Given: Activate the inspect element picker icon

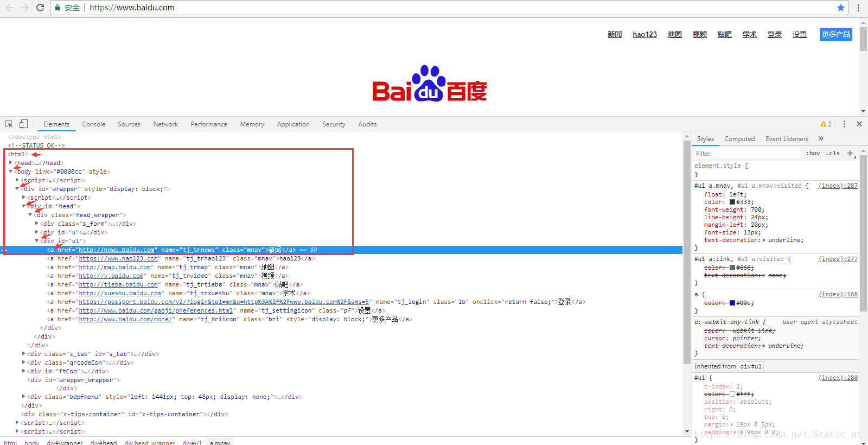Looking at the screenshot, I should tap(9, 124).
